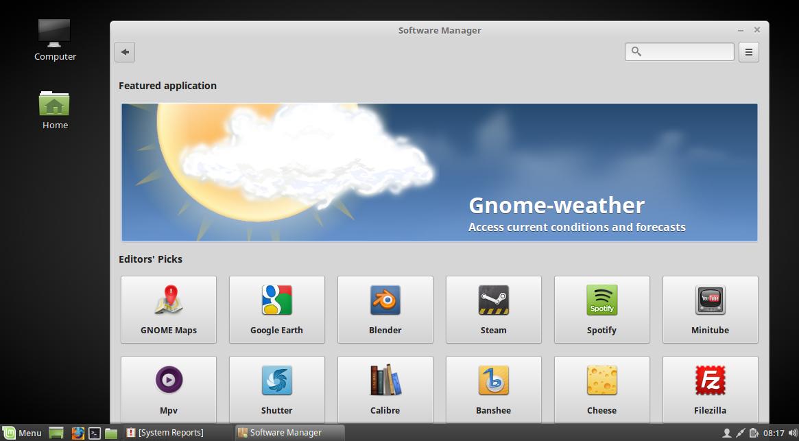This screenshot has width=799, height=441.
Task: Launch Terminal from the panel
Action: click(94, 433)
